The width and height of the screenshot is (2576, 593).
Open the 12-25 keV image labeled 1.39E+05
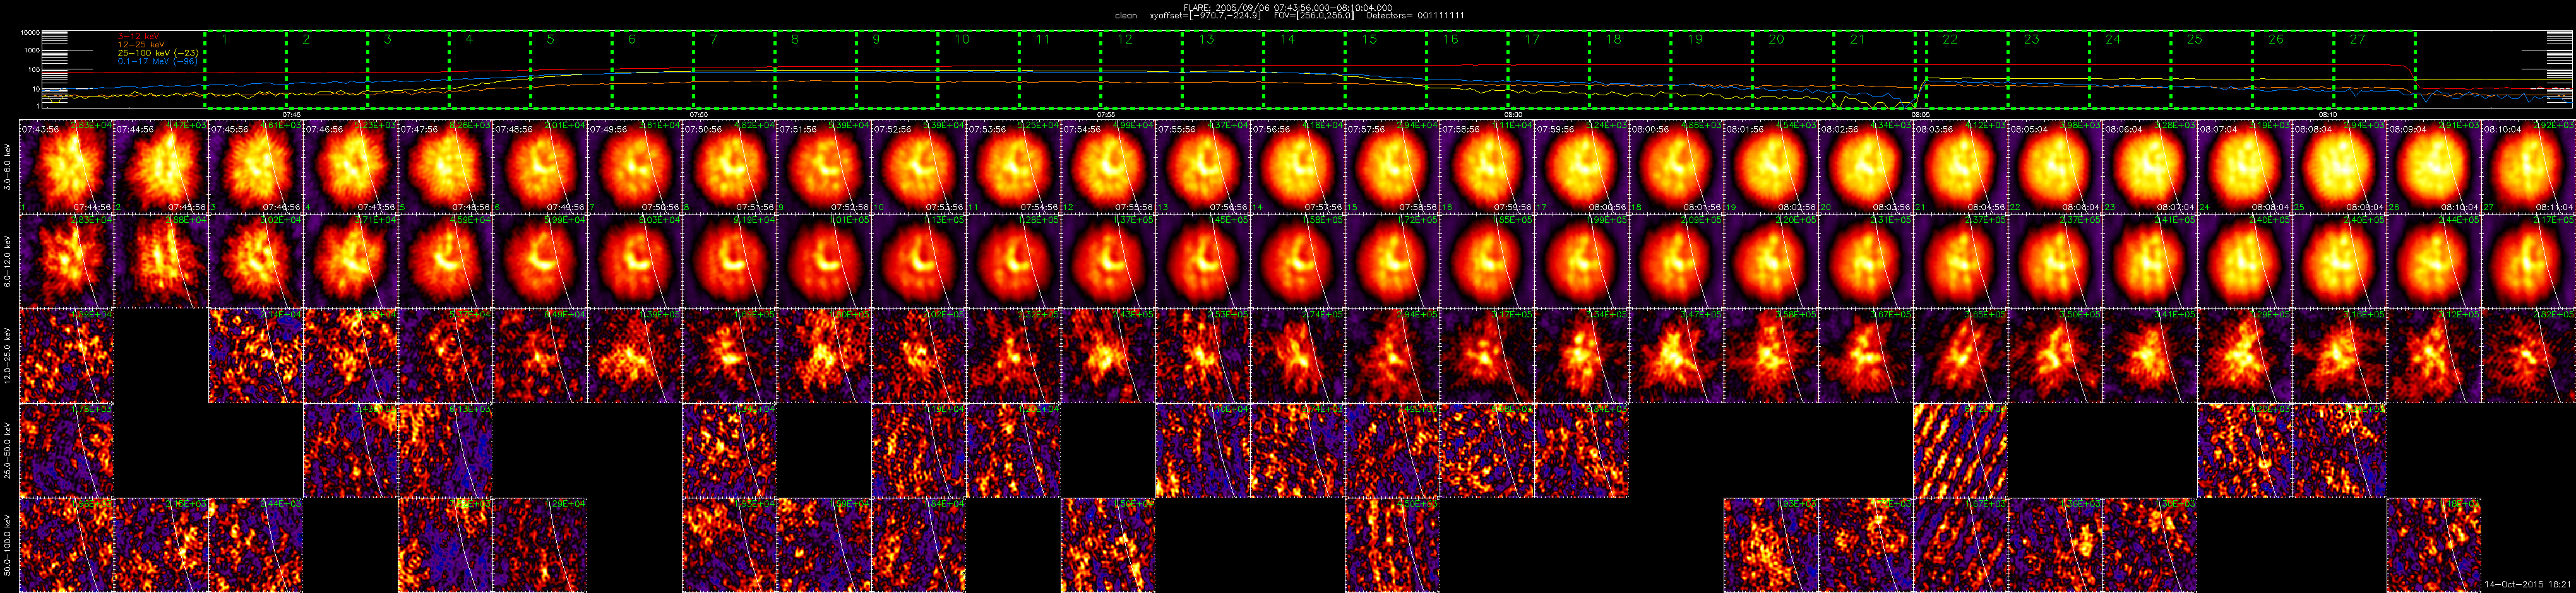coord(634,356)
